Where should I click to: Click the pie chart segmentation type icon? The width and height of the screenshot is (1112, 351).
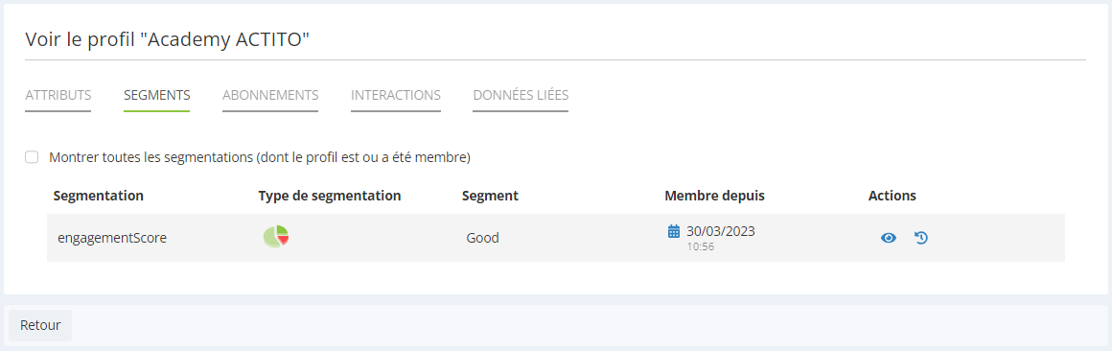point(276,237)
